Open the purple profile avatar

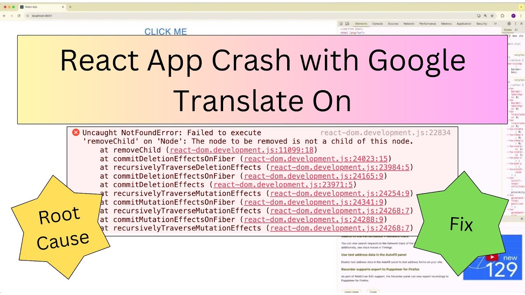pyautogui.click(x=513, y=16)
